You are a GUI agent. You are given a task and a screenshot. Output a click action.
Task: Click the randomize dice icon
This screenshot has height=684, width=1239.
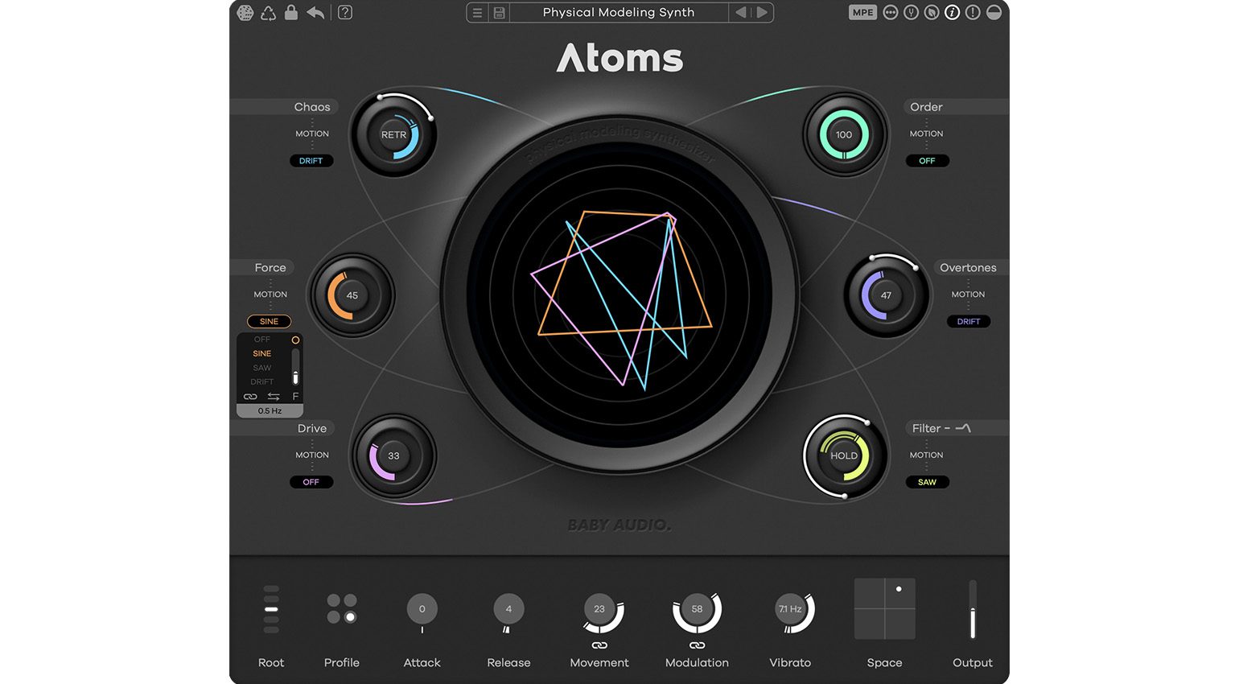245,13
